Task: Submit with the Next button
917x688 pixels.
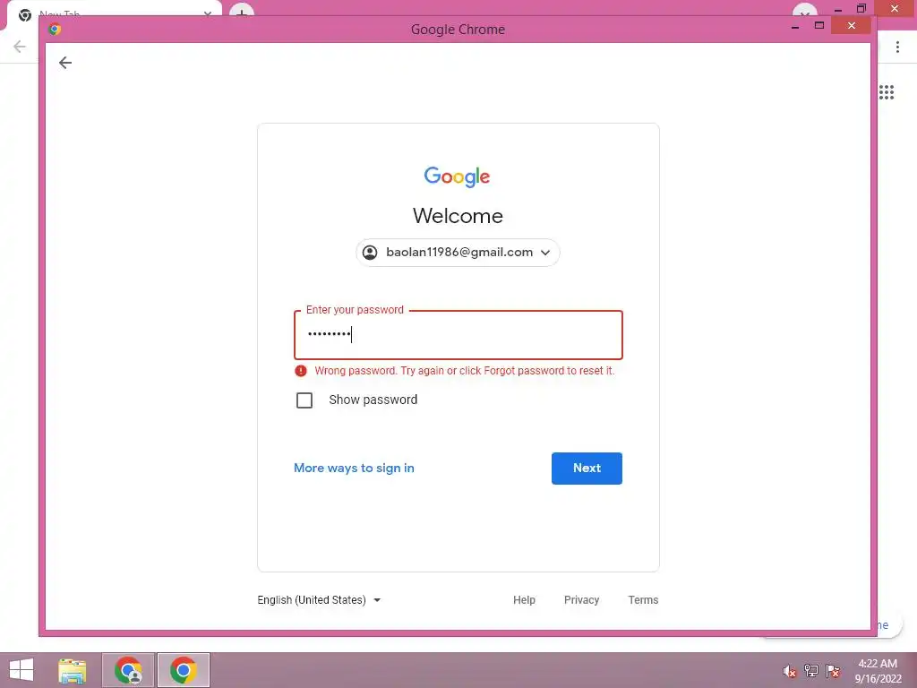Action: coord(587,468)
